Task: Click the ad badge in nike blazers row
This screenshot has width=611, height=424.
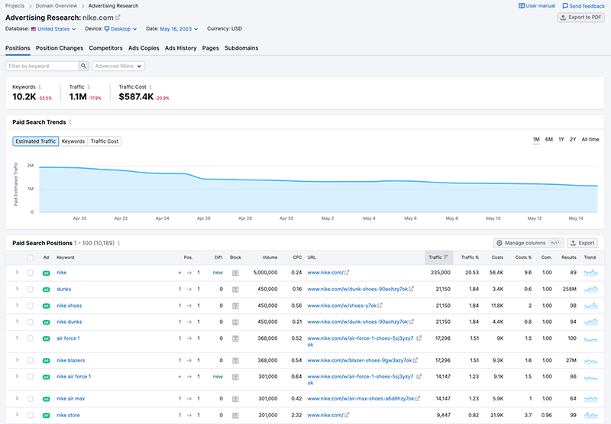Action: [x=46, y=361]
